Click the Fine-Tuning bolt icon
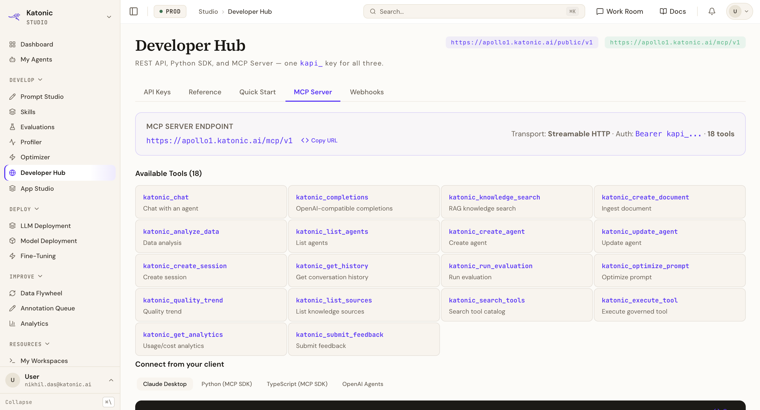The width and height of the screenshot is (760, 410). (12, 256)
